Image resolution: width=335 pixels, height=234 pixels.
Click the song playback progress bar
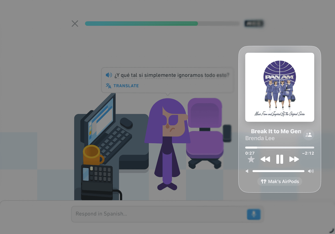279,147
